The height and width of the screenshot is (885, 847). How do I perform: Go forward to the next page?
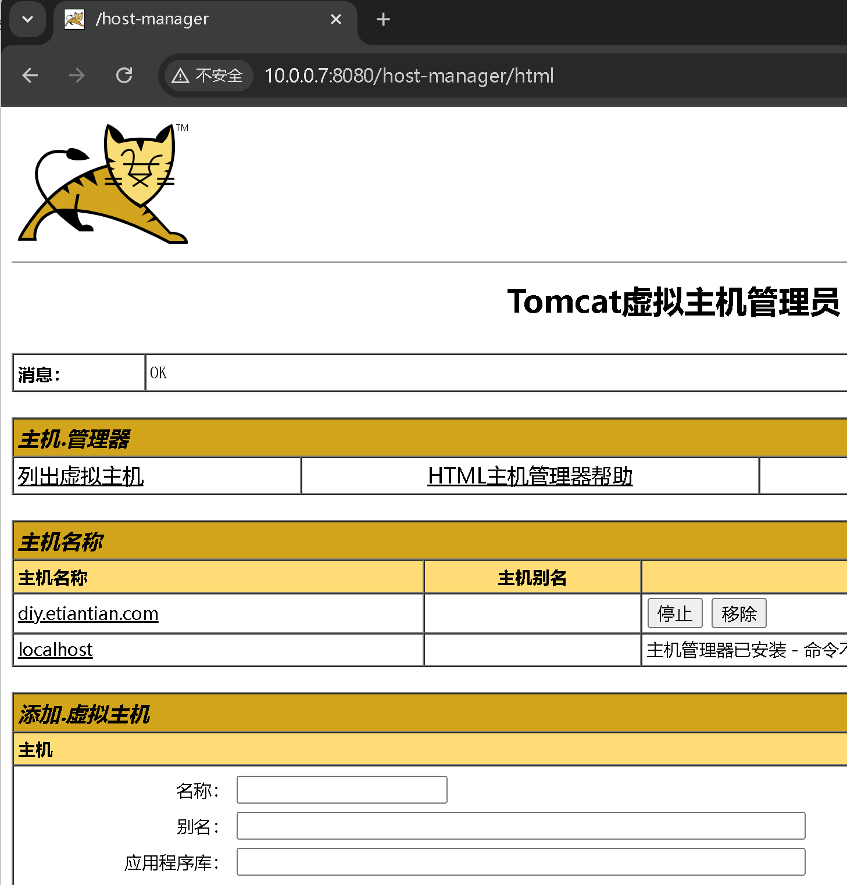pos(77,76)
